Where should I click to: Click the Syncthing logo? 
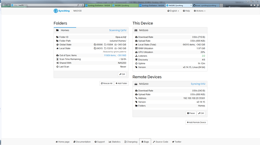61,11
